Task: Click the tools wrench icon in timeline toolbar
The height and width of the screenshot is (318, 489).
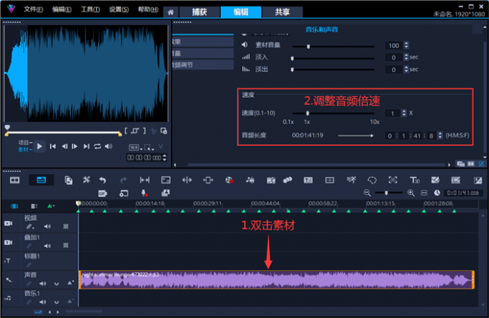Action: pyautogui.click(x=86, y=180)
